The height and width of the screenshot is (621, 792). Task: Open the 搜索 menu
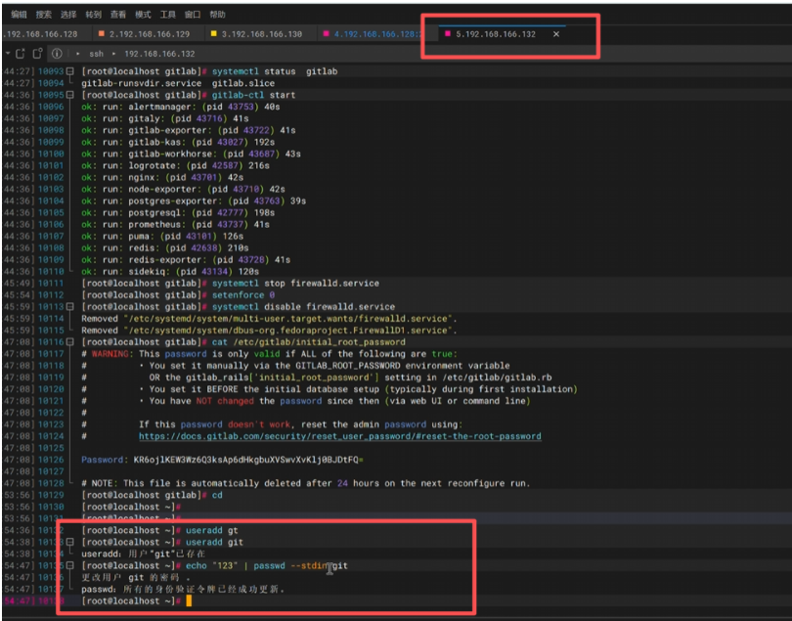coord(43,15)
